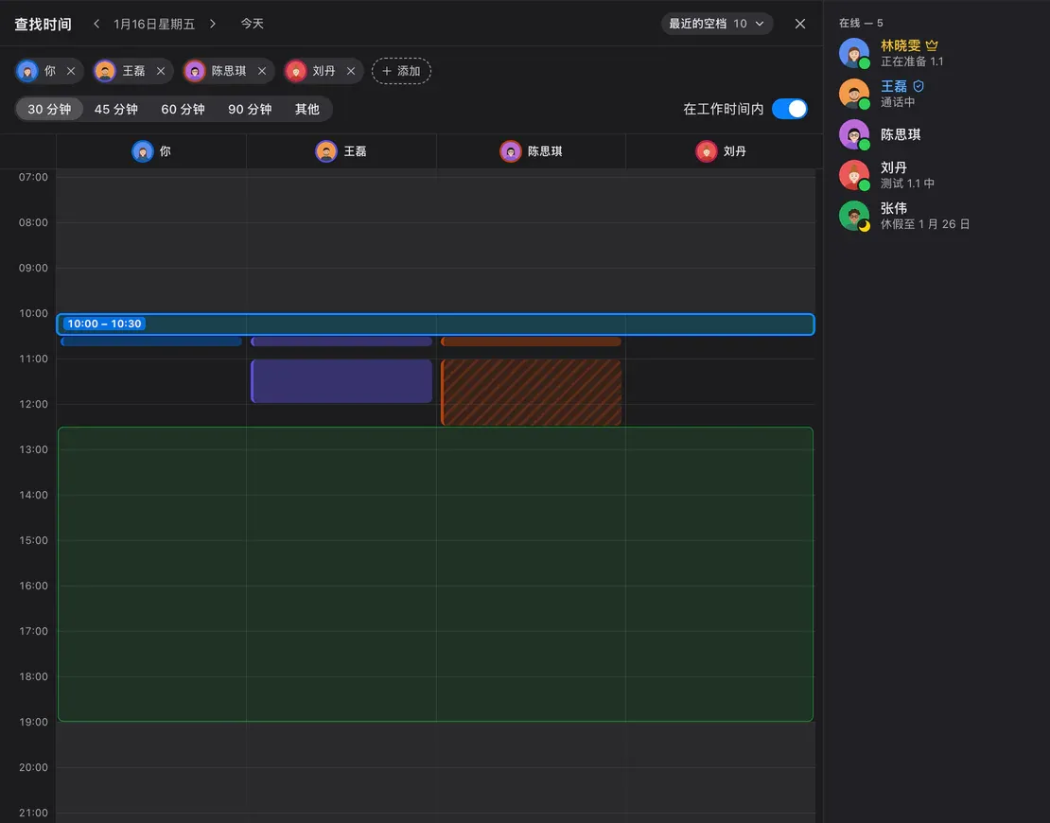Open 陈思琪 avatar in online list
This screenshot has width=1050, height=823.
(854, 134)
